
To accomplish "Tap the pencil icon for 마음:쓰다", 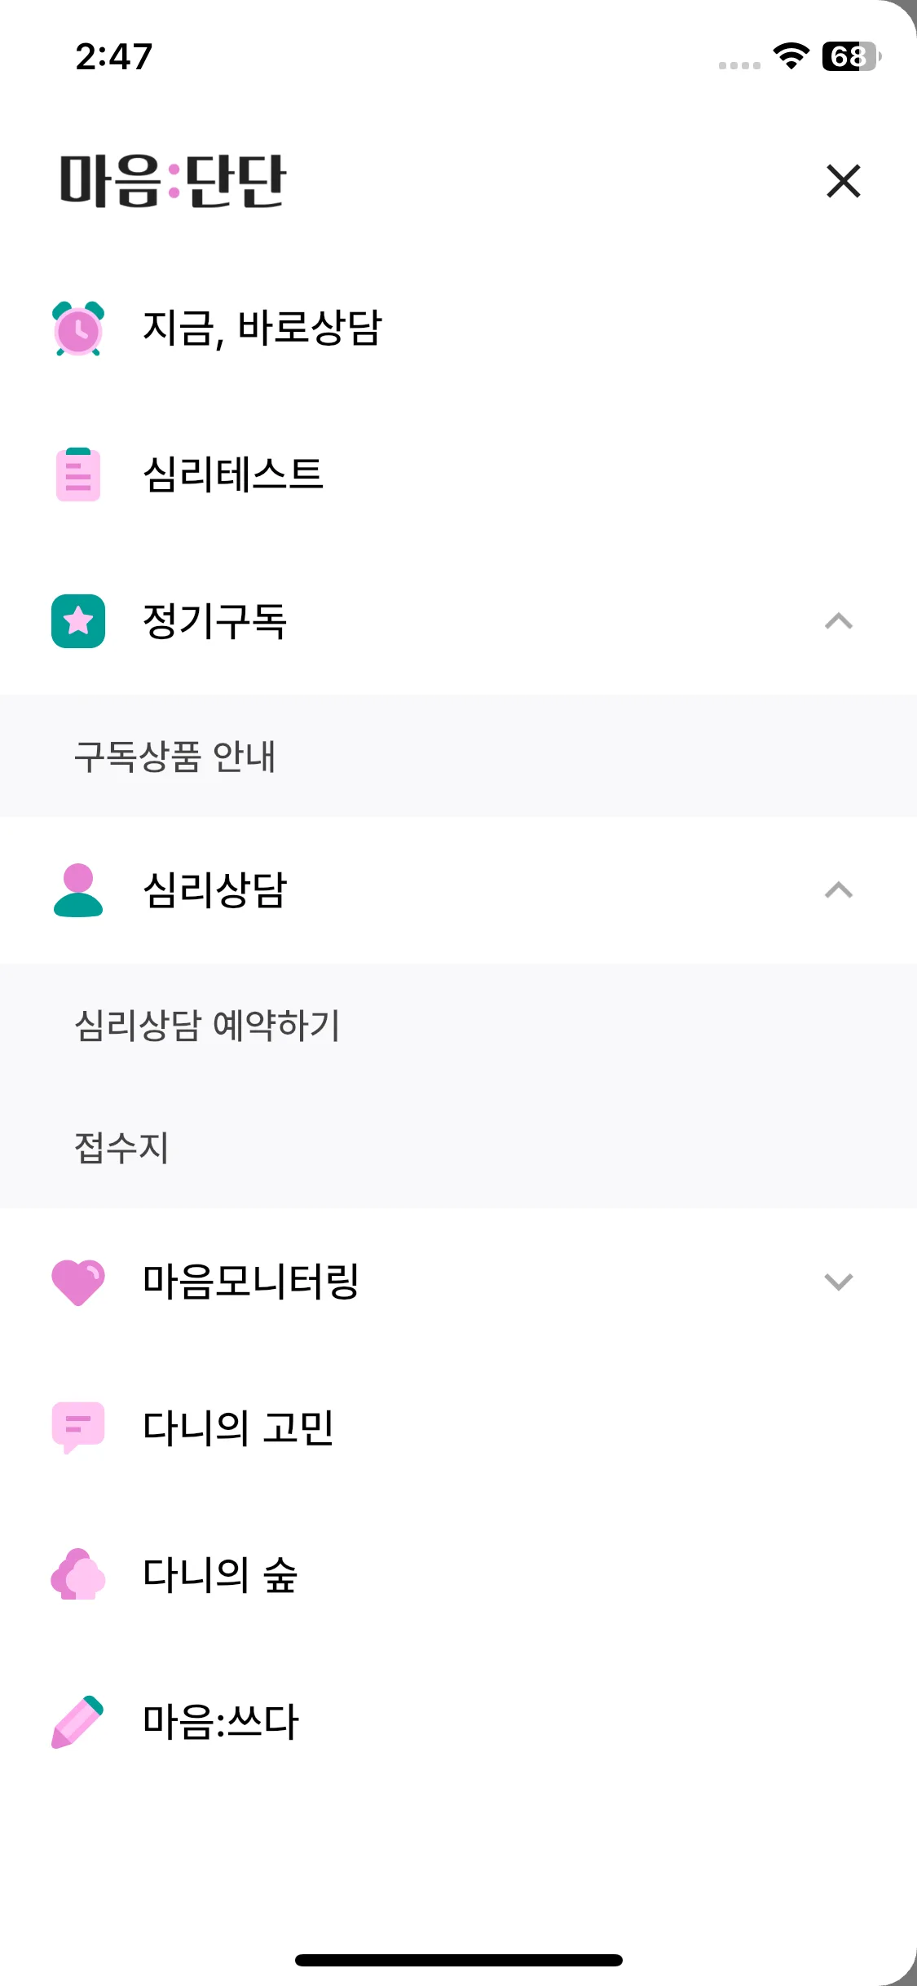I will [78, 1722].
